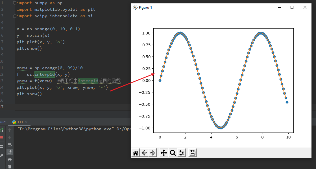Click the python.exe path in Run output

pos(66,129)
